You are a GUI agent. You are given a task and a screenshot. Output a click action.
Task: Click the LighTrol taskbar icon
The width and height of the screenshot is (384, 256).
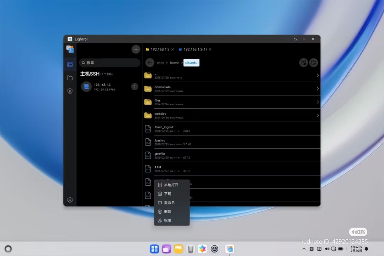pos(229,249)
